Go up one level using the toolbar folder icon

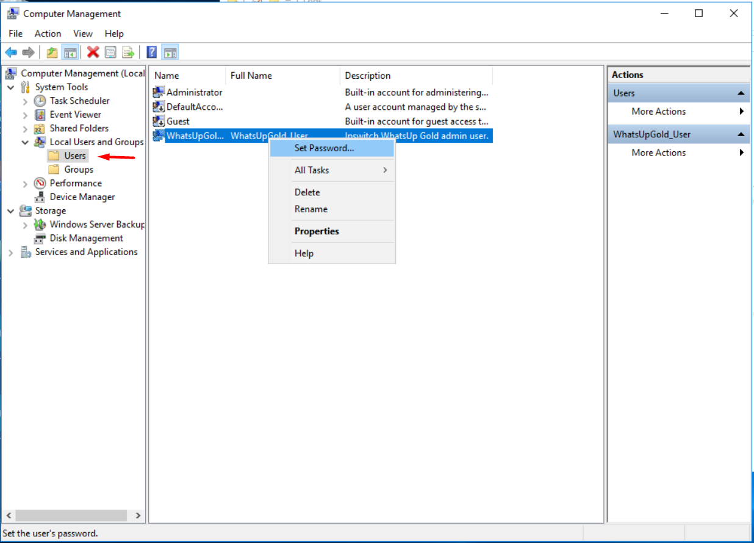[x=52, y=52]
